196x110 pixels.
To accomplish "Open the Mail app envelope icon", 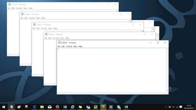I will pyautogui.click(x=50, y=107).
